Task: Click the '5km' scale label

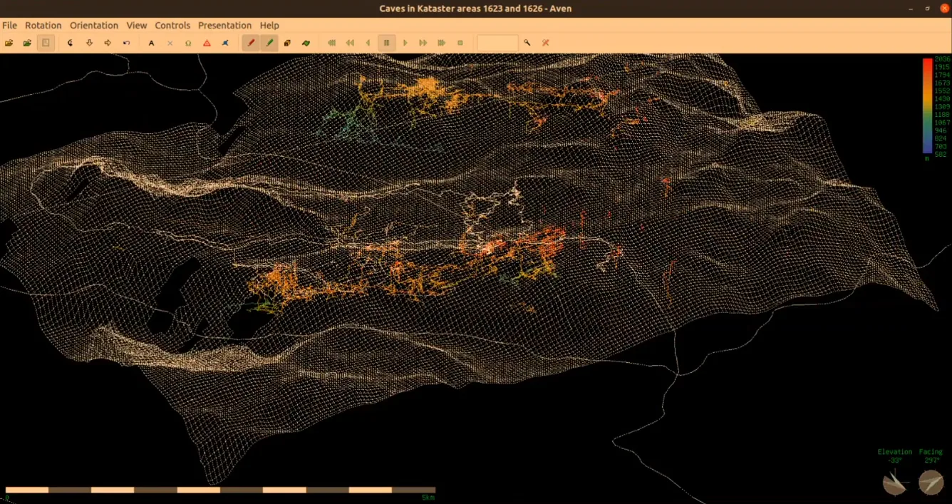Action: pos(428,497)
